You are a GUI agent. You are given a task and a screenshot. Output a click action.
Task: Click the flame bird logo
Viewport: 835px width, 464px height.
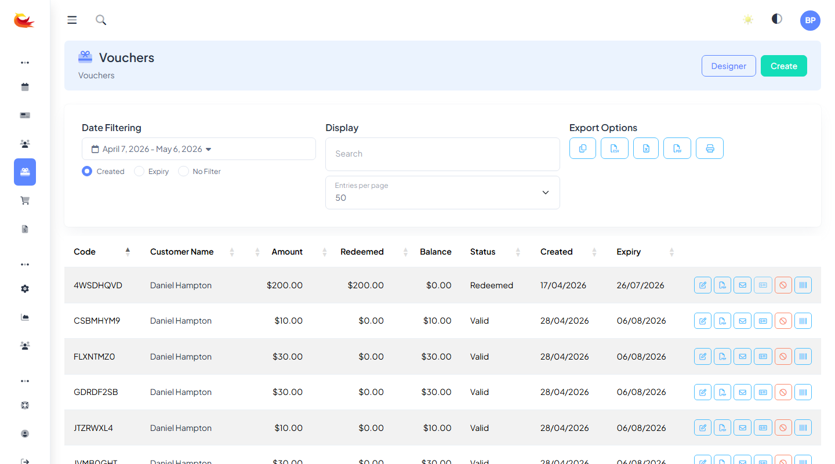coord(24,20)
